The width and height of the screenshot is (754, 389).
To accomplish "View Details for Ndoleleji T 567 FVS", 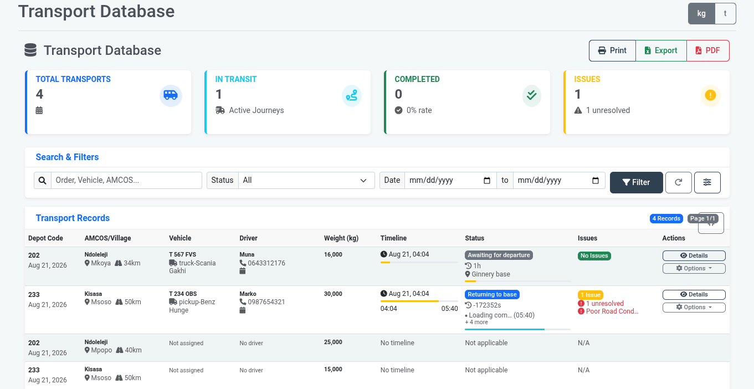I will tap(694, 255).
